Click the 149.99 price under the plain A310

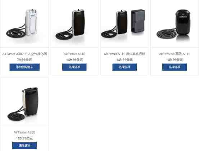click(x=74, y=60)
